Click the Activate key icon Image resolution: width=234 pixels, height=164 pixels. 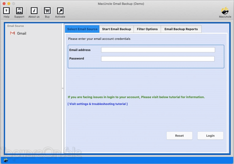point(60,11)
